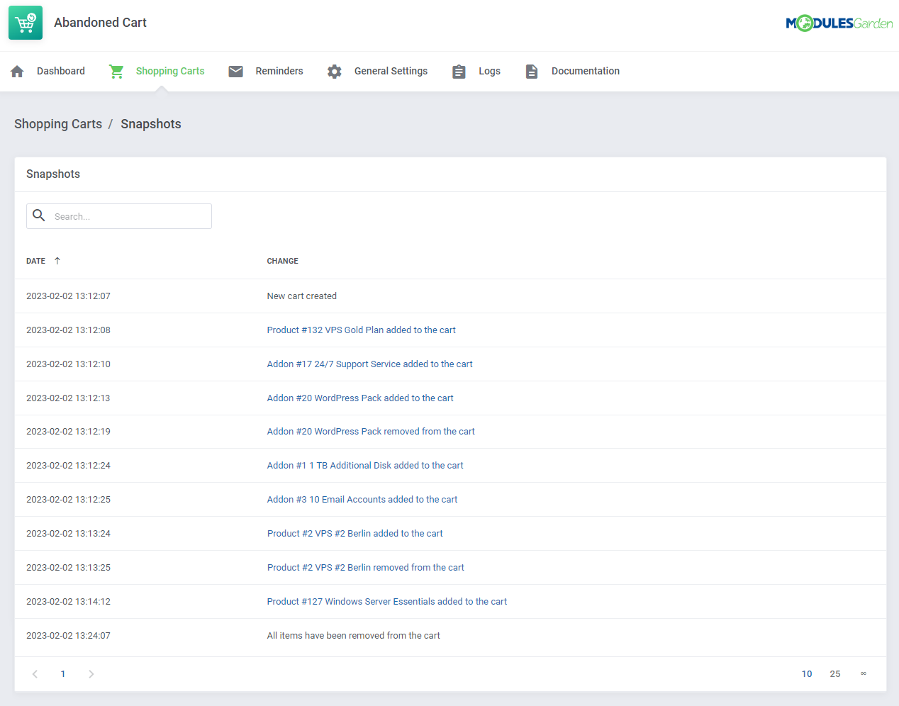Viewport: 899px width, 706px height.
Task: Click the General Settings gear icon
Action: 335,72
